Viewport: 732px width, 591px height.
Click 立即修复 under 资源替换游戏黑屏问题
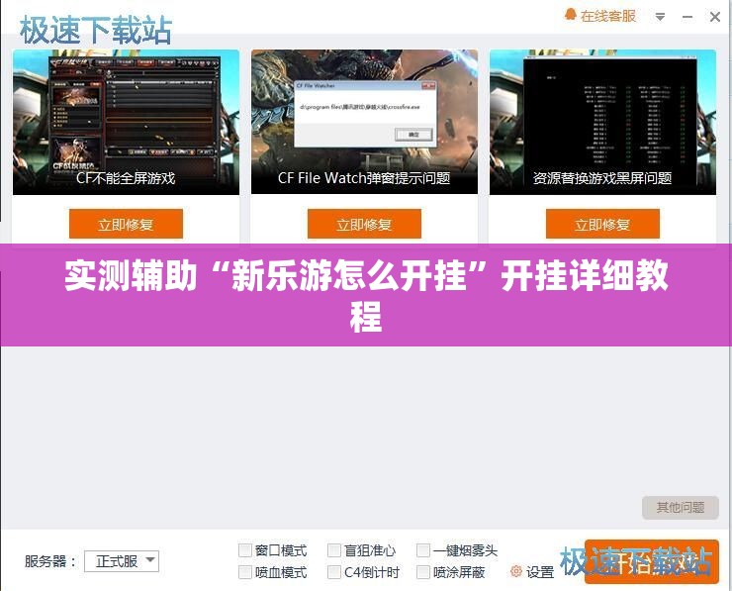[602, 225]
